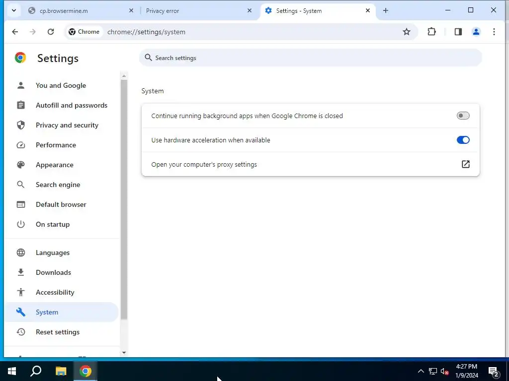Open the muted volume tray icon
The height and width of the screenshot is (381, 509).
coord(445,371)
